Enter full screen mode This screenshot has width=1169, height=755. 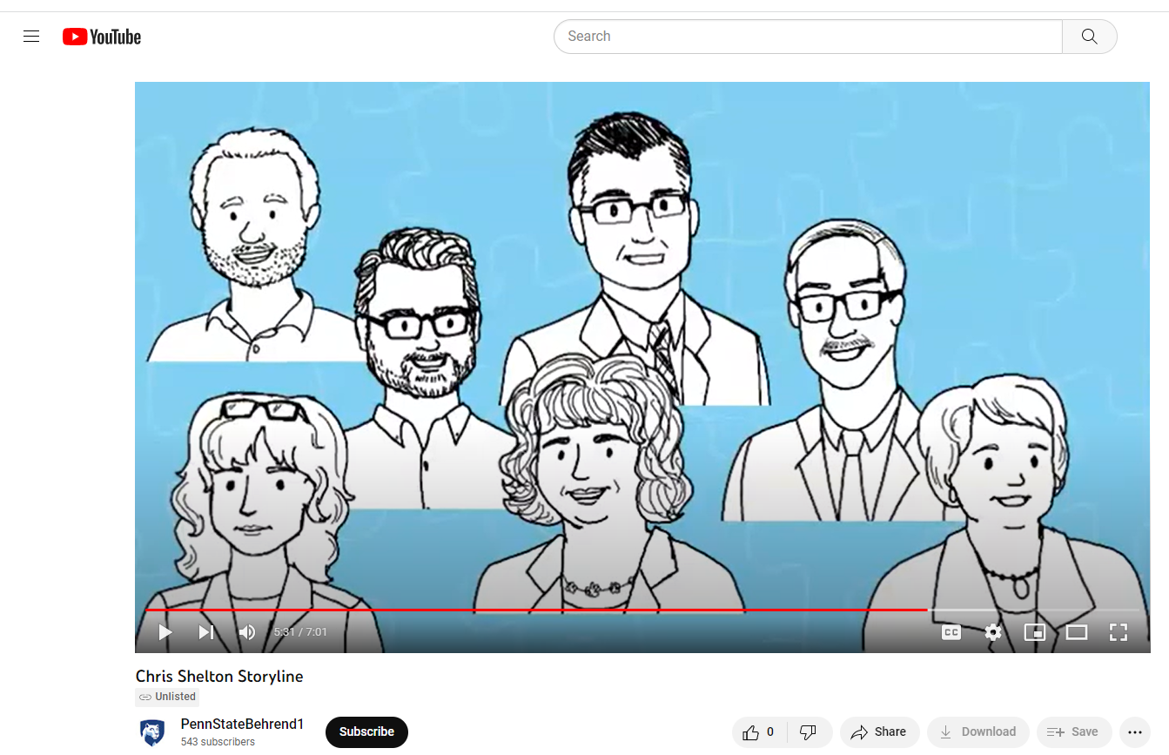pyautogui.click(x=1119, y=632)
